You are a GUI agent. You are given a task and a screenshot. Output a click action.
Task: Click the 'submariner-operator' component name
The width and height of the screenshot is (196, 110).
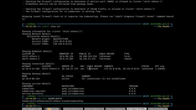point(34,91)
